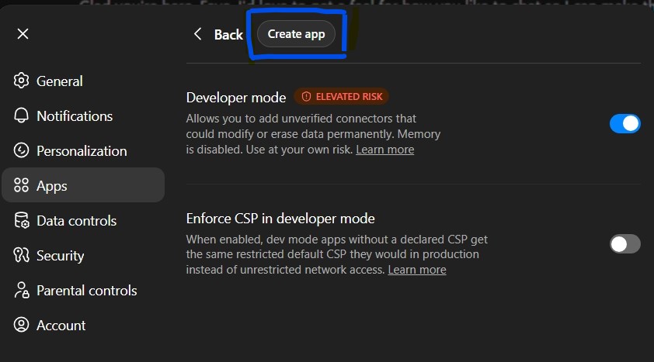This screenshot has width=654, height=362.
Task: Click the Elevated Risk warning badge
Action: (x=342, y=97)
